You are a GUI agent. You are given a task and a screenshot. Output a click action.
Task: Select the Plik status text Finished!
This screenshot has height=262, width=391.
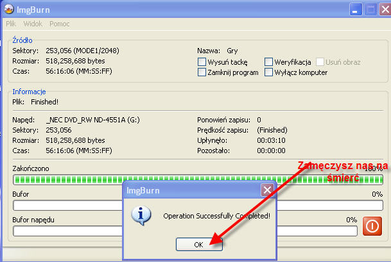[x=45, y=102]
